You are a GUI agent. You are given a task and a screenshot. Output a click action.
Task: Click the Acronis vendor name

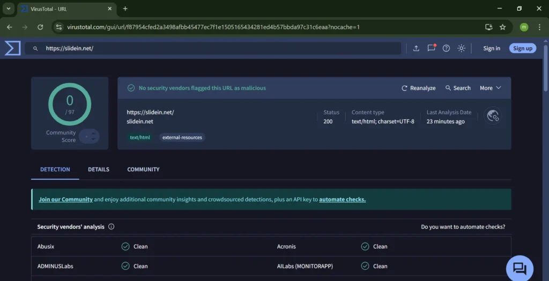point(286,246)
